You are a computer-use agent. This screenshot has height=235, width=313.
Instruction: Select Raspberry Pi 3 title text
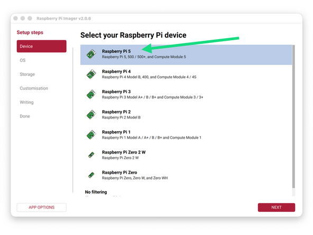point(116,92)
